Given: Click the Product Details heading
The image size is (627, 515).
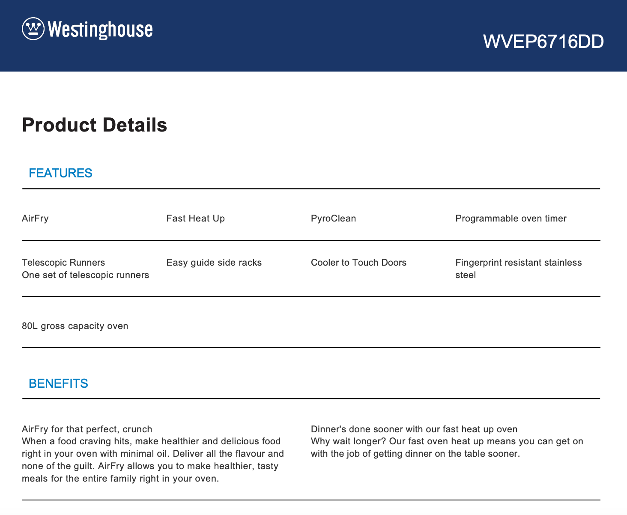Looking at the screenshot, I should [94, 125].
